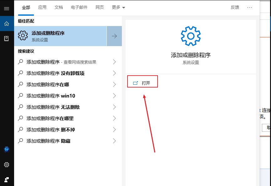Image resolution: width=271 pixels, height=186 pixels.
Task: Switch to the 全部 tab
Action: [x=26, y=7]
